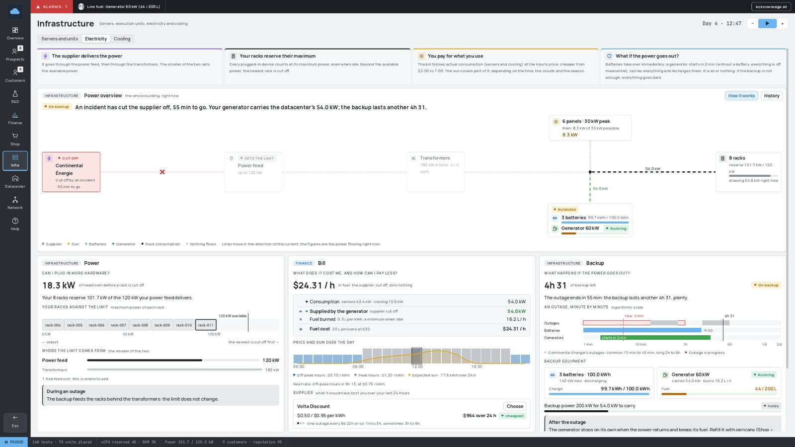
Task: Open the Finance chart icon
Action: point(15,118)
